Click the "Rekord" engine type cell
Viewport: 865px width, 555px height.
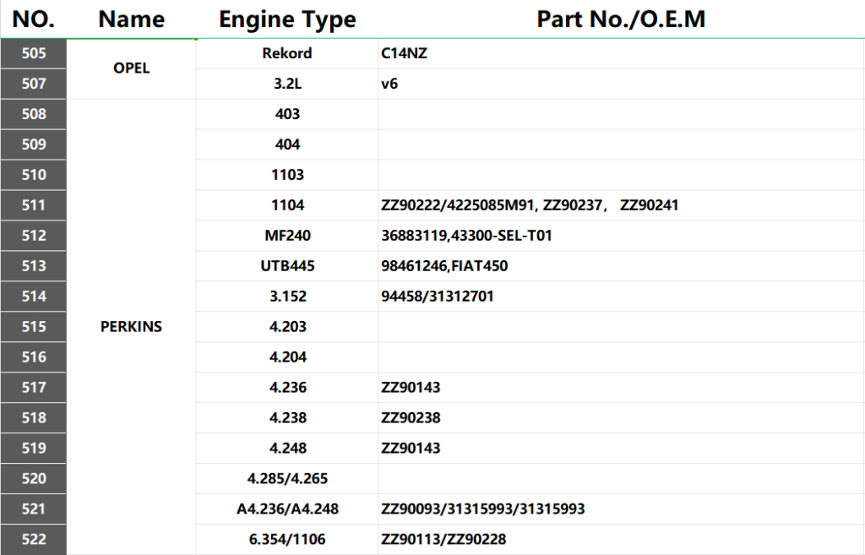pos(287,53)
